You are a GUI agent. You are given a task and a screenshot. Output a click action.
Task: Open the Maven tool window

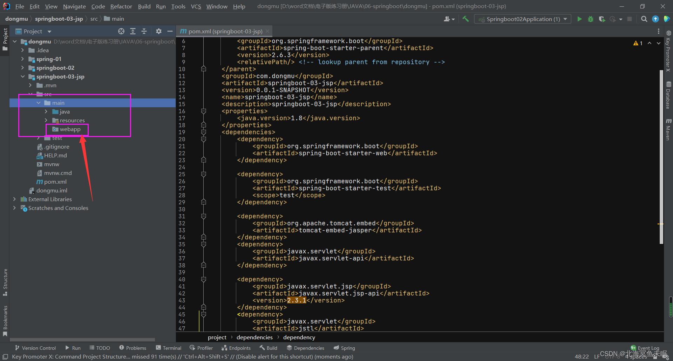[x=668, y=129]
